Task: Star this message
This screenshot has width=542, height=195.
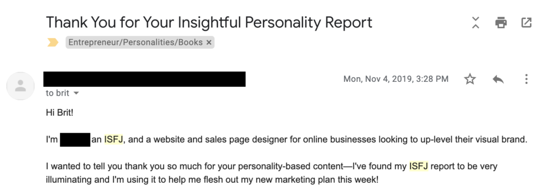Action: click(470, 79)
